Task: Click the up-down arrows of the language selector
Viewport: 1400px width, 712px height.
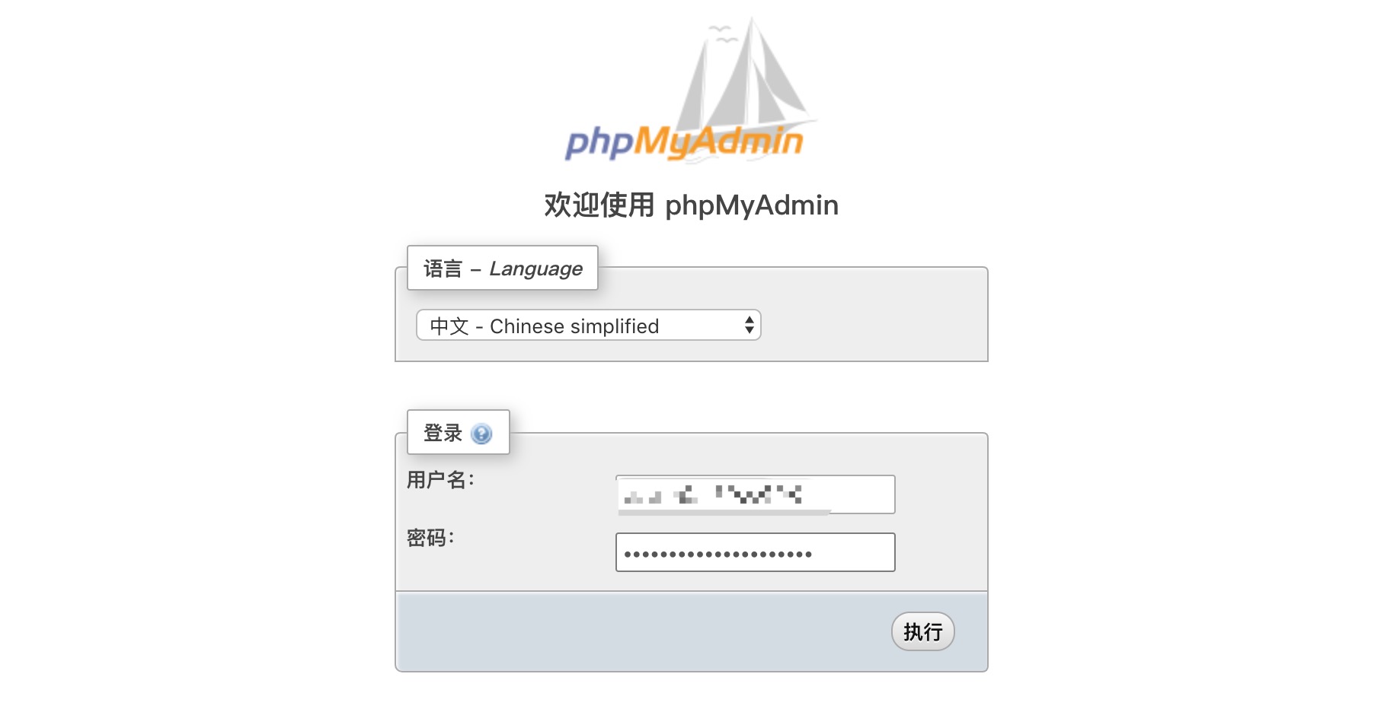Action: [750, 326]
